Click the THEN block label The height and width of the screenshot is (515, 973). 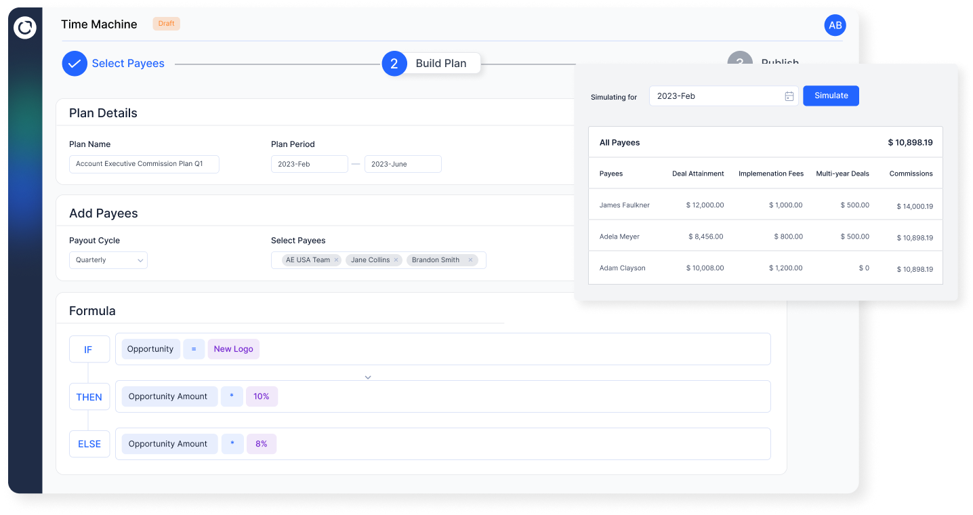(89, 397)
